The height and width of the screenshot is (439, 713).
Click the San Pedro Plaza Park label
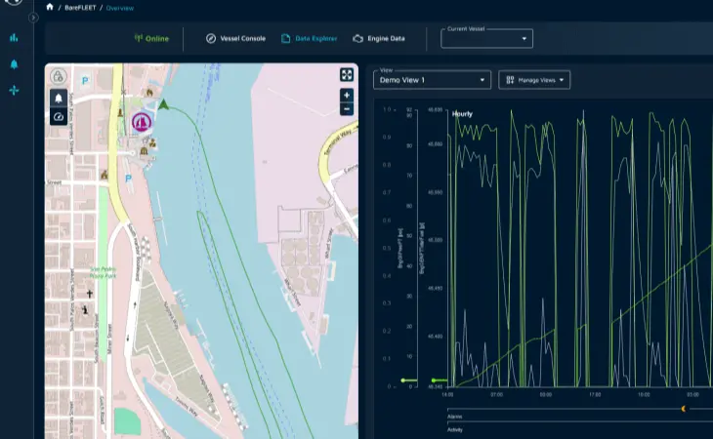(103, 272)
